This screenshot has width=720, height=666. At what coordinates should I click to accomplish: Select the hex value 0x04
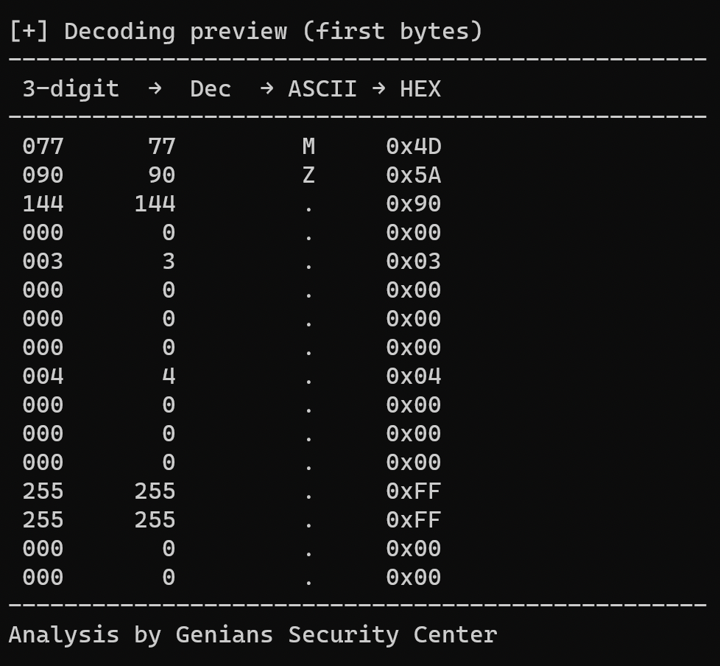click(x=413, y=376)
